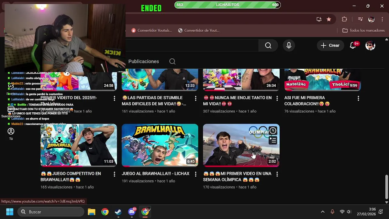Click title MI PRIMER VIDEO EN UNA SEMANA OLÍMPICA
Screen dimensions: 389x219
coord(237,177)
